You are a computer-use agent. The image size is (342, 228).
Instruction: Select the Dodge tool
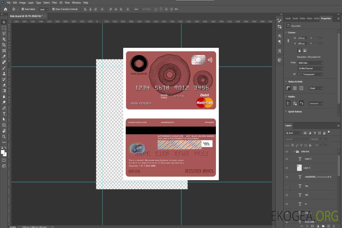coord(4,102)
